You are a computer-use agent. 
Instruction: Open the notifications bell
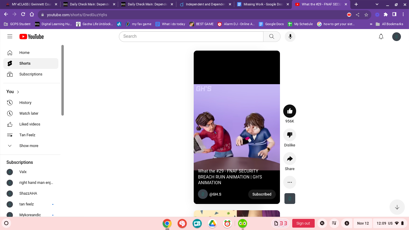tap(381, 37)
